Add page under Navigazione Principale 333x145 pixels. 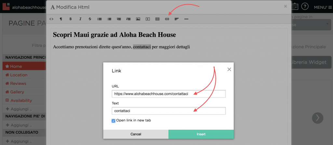19,109
